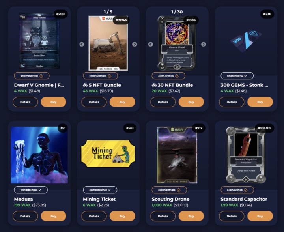284x232 pixels.
Task: Open the colonizemars collection tag under Ice Mining Rig
Action: pos(100,76)
